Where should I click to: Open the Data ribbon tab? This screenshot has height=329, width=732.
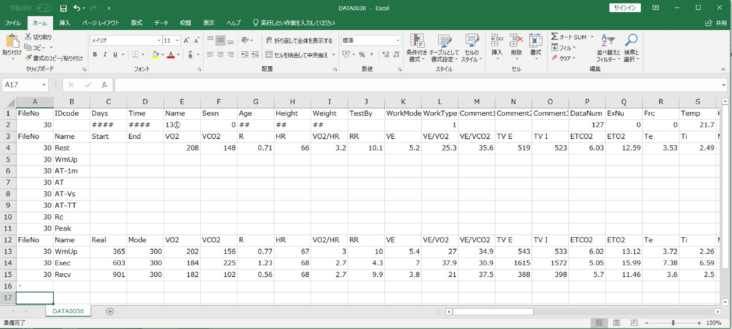[x=161, y=23]
